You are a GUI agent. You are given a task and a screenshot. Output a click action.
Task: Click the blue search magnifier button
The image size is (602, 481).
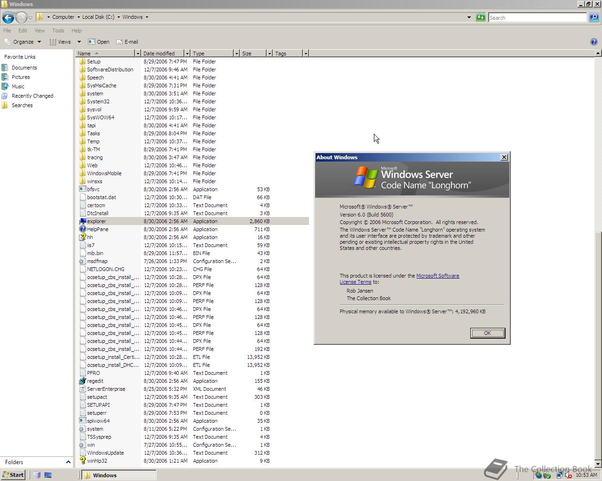point(594,17)
